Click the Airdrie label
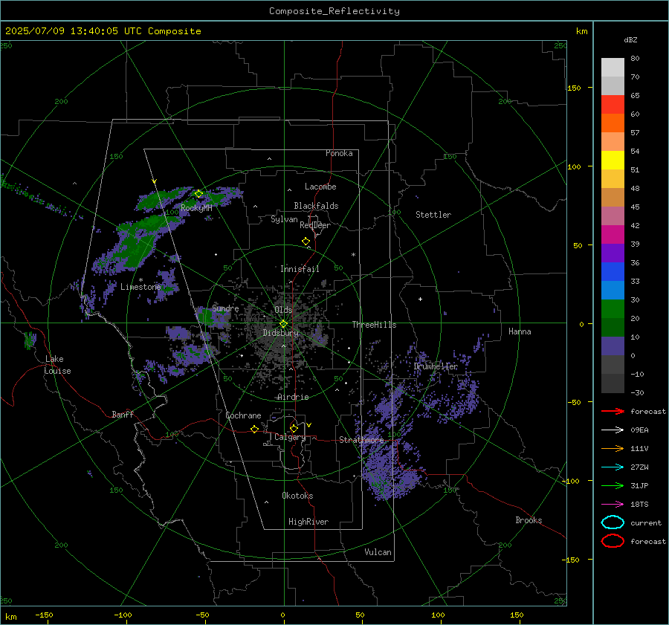Image resolution: width=669 pixels, height=625 pixels. 293,397
